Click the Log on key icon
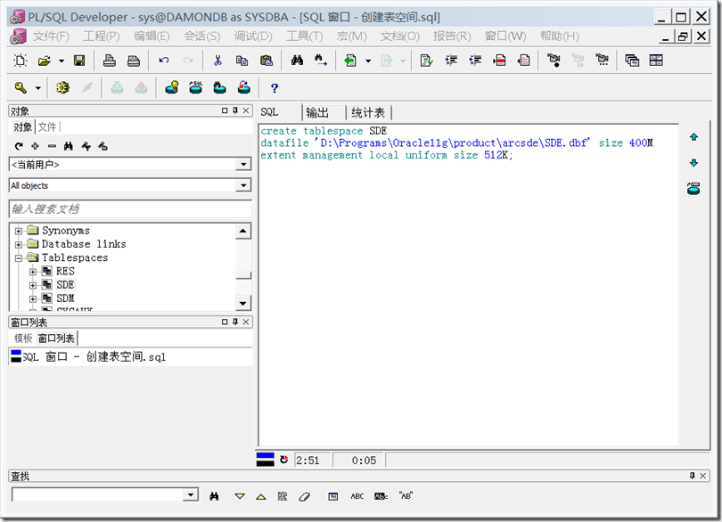This screenshot has width=722, height=522. pyautogui.click(x=21, y=87)
